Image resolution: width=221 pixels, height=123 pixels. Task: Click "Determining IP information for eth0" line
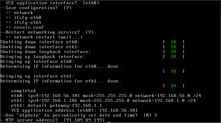tap(60, 66)
